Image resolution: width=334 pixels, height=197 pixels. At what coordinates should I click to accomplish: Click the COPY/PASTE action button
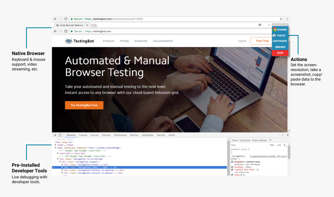tap(280, 41)
